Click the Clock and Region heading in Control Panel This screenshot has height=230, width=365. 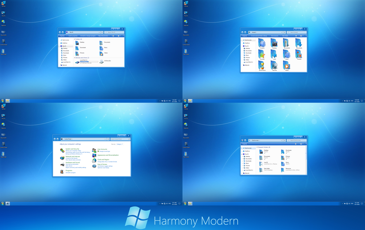click(x=104, y=160)
